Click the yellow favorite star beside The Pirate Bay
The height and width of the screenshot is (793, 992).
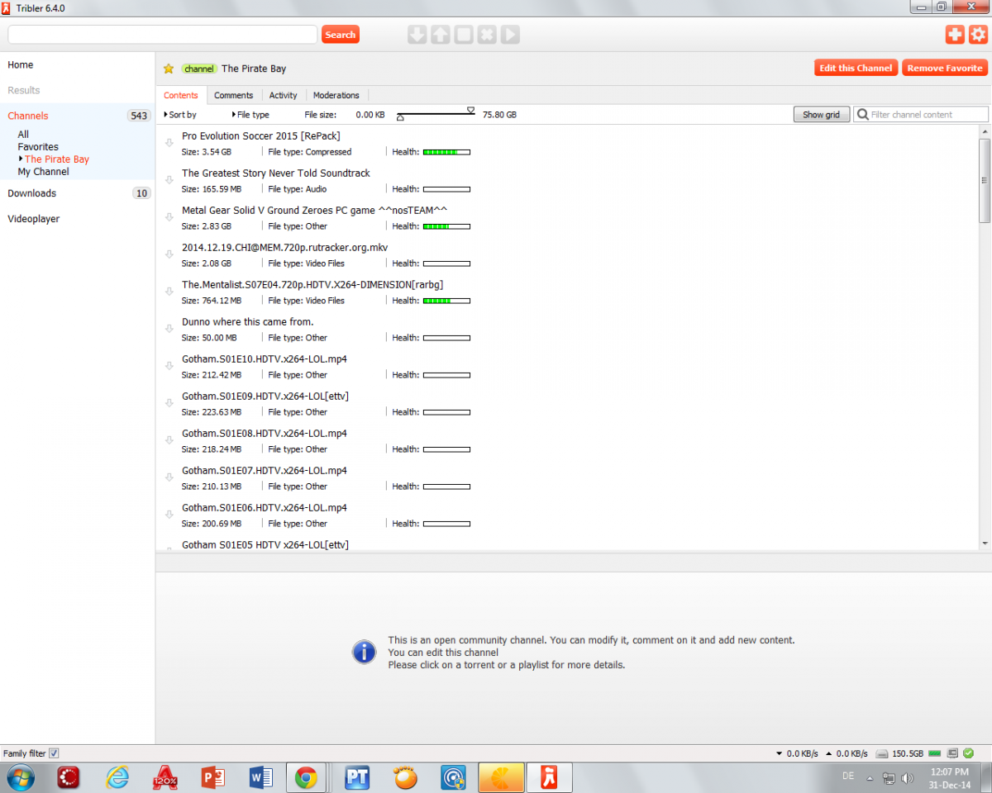click(169, 69)
